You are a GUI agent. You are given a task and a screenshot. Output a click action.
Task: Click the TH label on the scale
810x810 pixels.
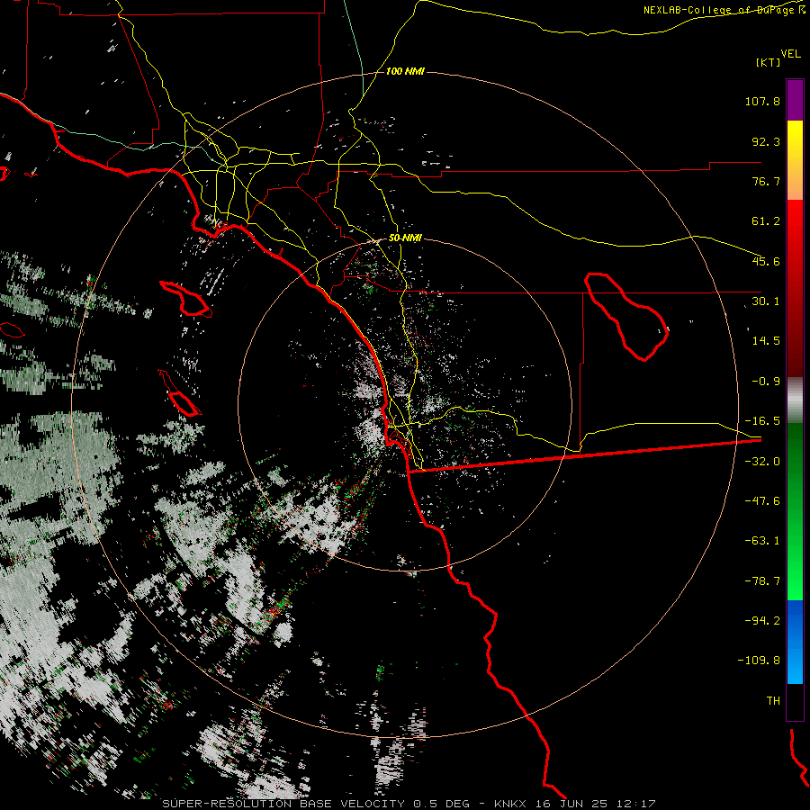(773, 701)
